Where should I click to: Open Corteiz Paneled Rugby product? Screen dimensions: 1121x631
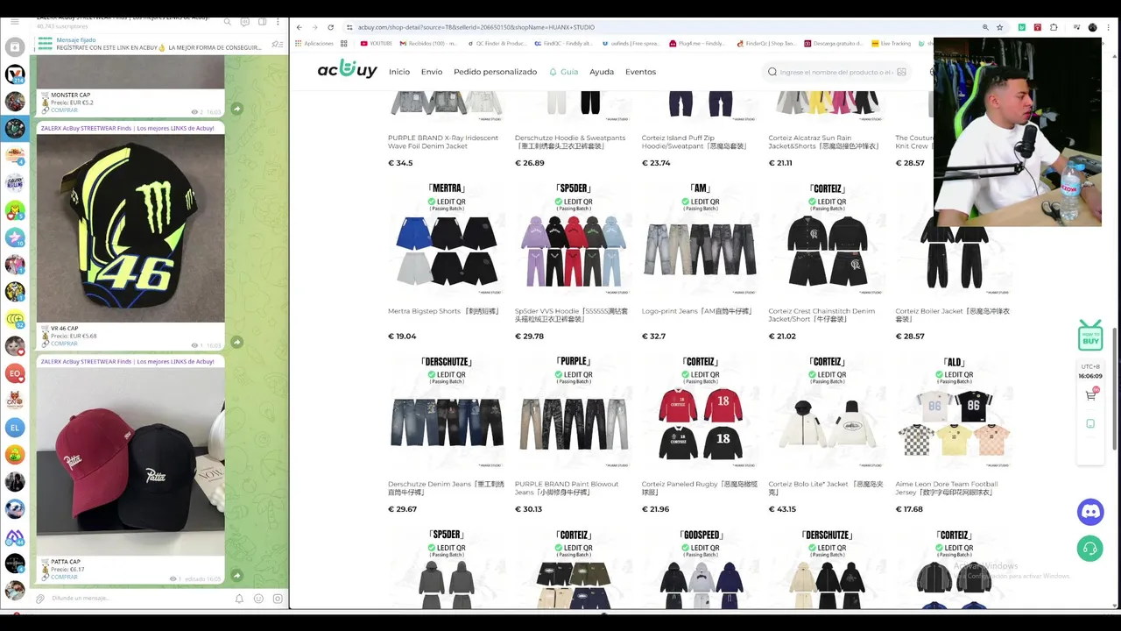pos(701,435)
